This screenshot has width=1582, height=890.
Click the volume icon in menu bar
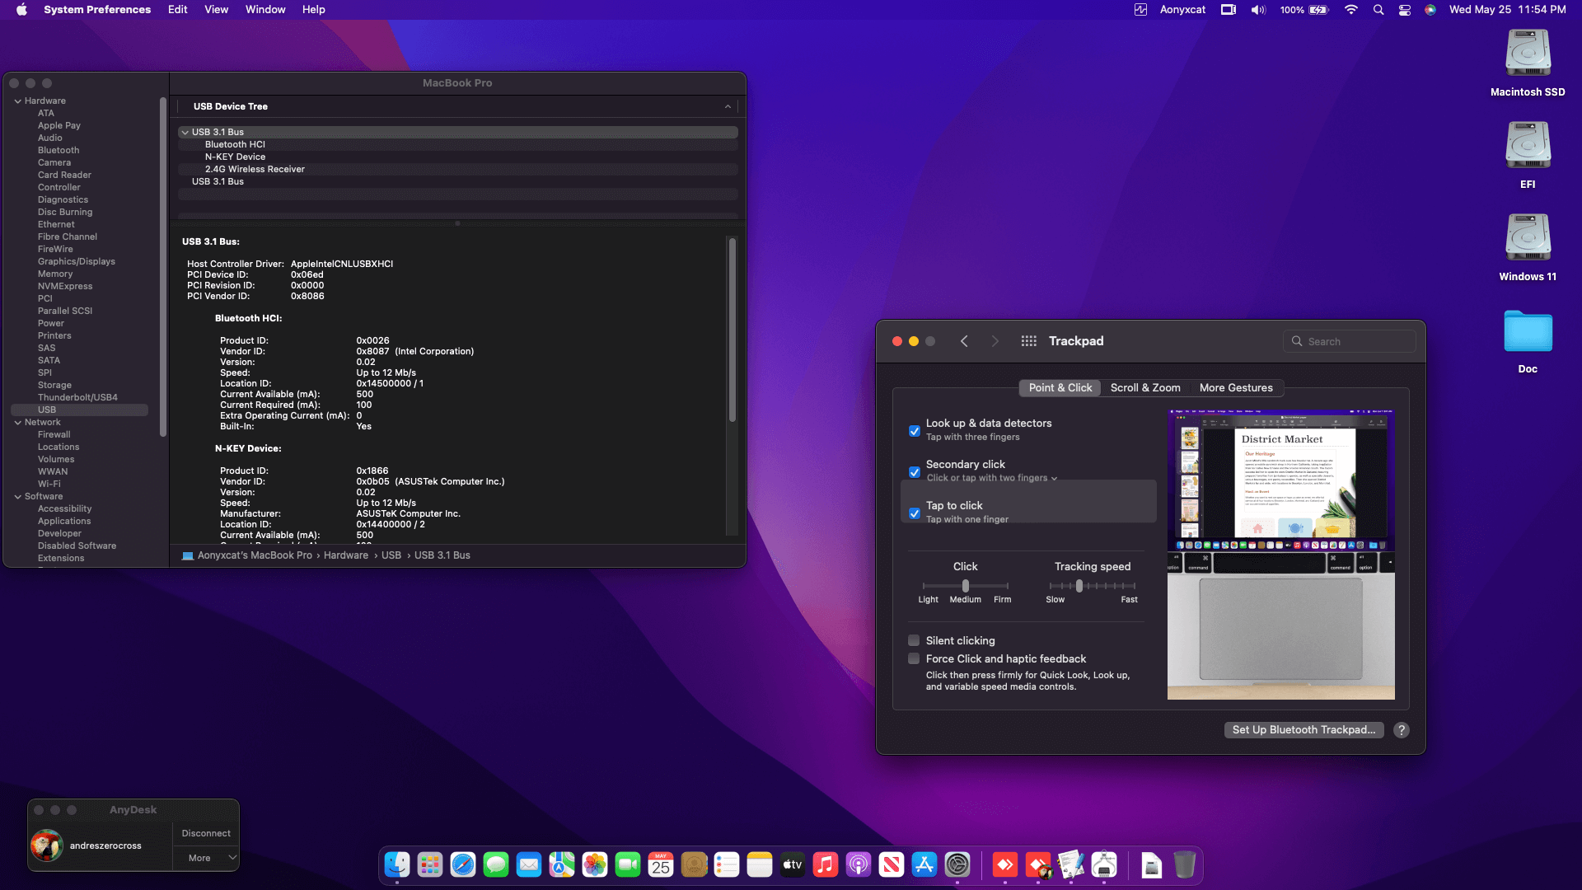[x=1258, y=10]
